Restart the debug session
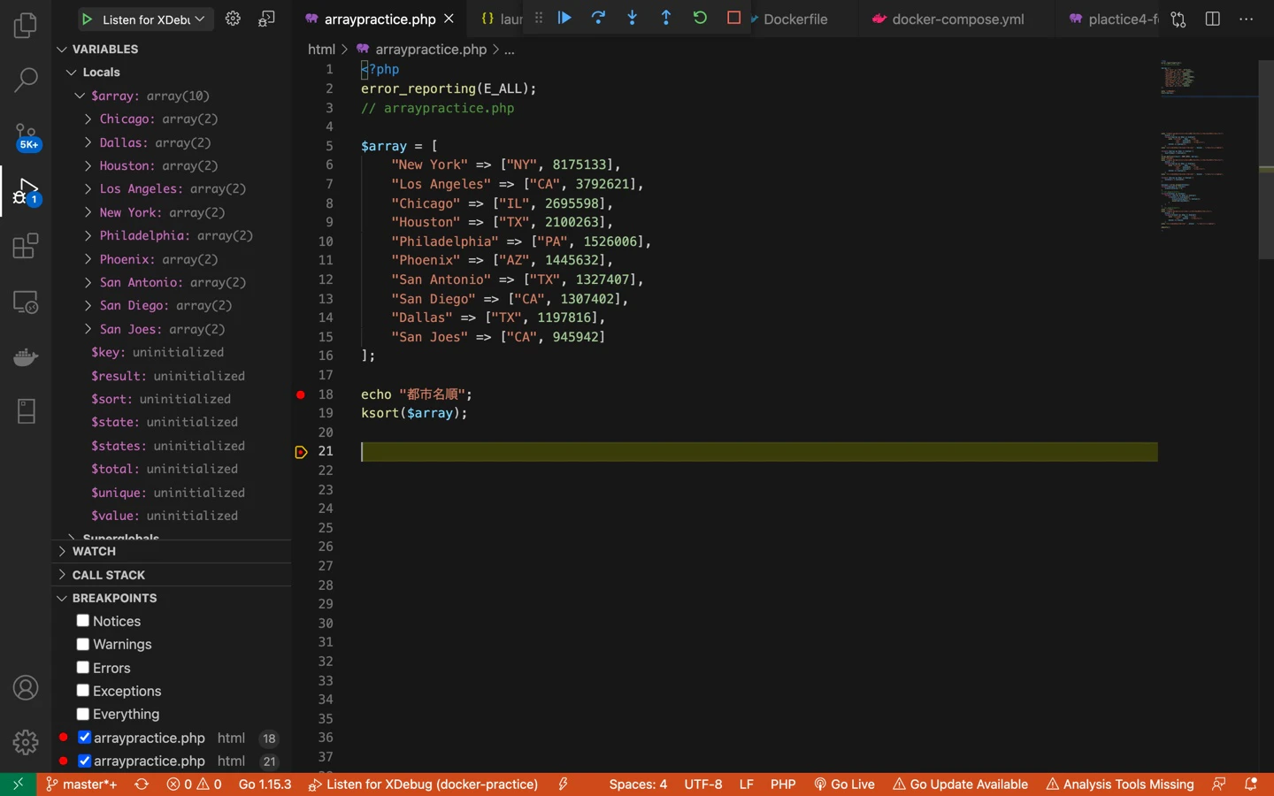 pyautogui.click(x=700, y=18)
